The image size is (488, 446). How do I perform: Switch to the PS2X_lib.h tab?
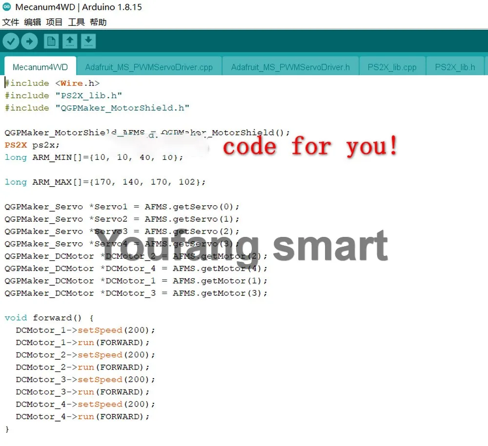455,67
